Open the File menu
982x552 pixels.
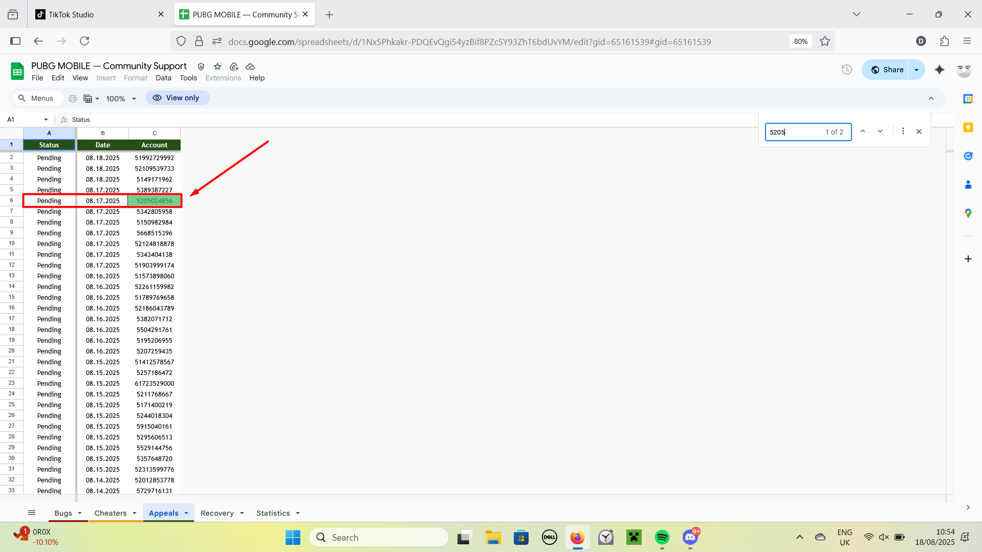37,78
